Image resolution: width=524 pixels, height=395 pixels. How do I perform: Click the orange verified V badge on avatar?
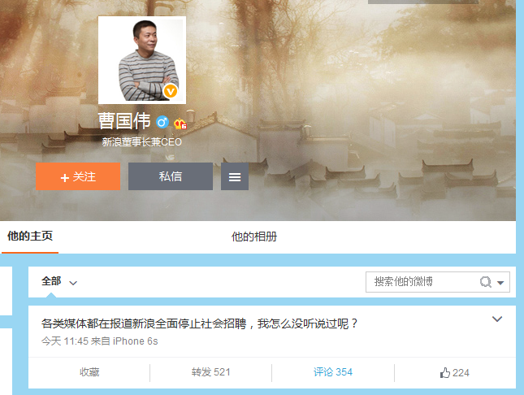coord(170,91)
